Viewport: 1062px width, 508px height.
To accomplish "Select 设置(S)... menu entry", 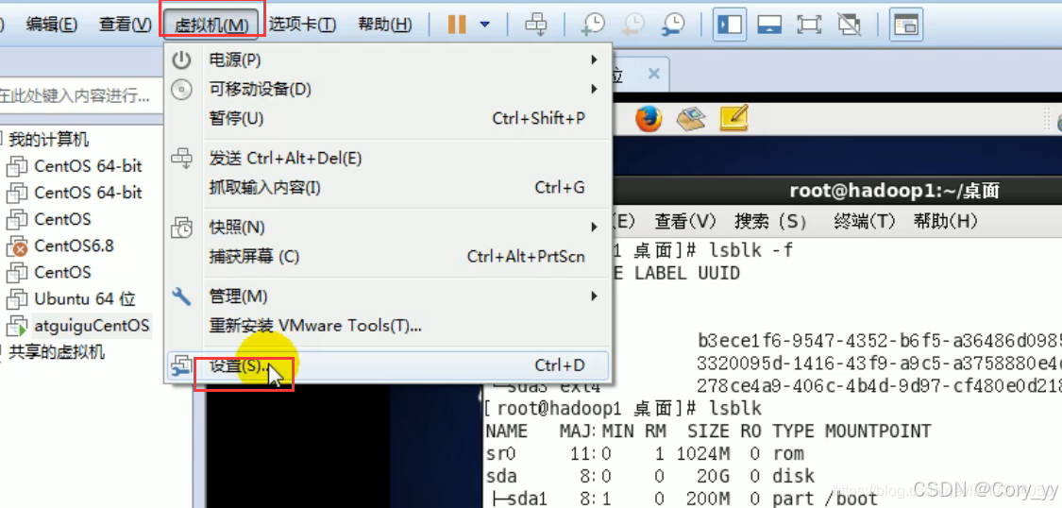I will [x=387, y=365].
